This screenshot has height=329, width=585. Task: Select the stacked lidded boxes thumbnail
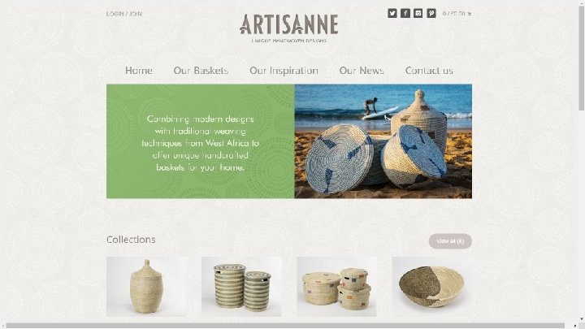(336, 287)
